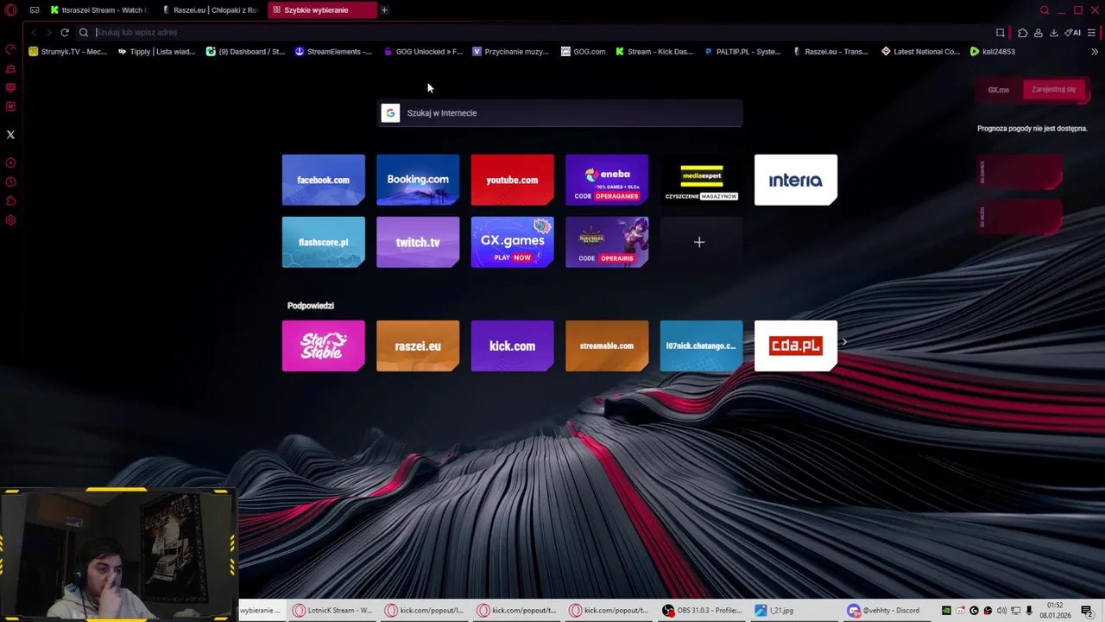Open the Stream - Kick Das... bookmark
The width and height of the screenshot is (1105, 622).
[x=654, y=52]
